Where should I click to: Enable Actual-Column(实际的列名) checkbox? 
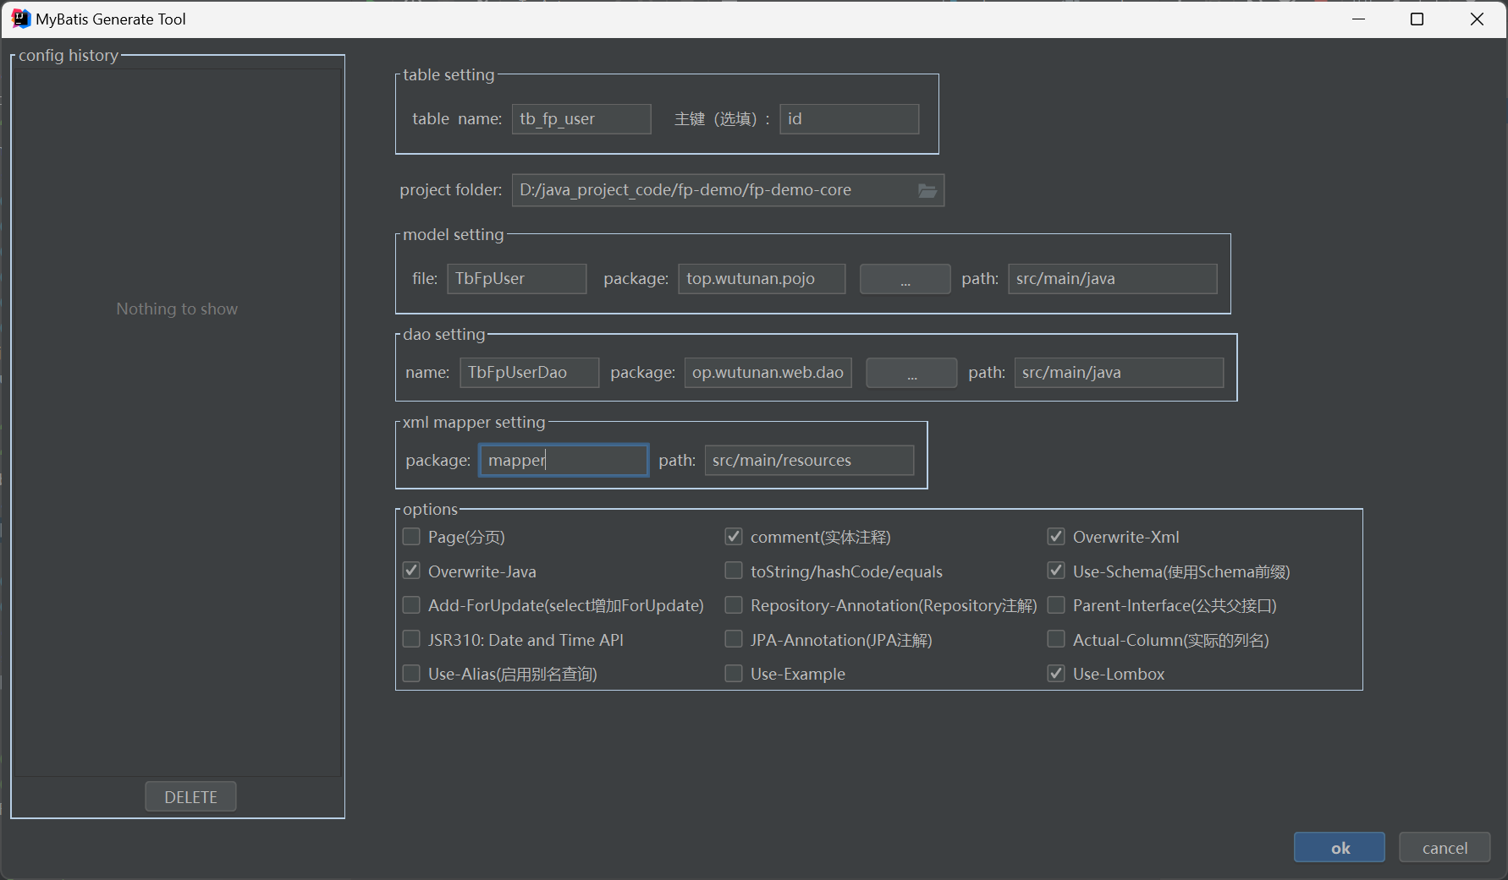tap(1056, 640)
